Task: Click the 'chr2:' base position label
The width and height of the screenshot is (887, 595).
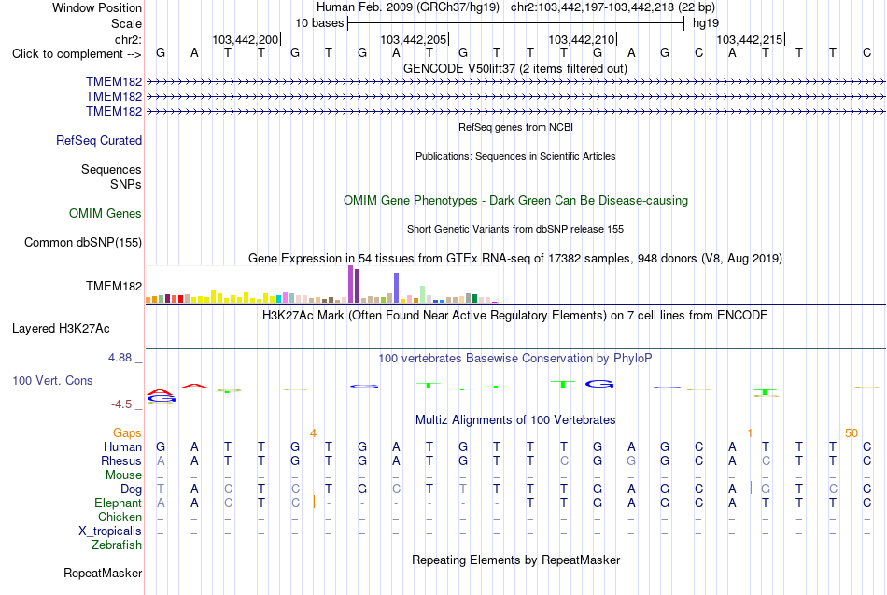Action: pyautogui.click(x=128, y=39)
